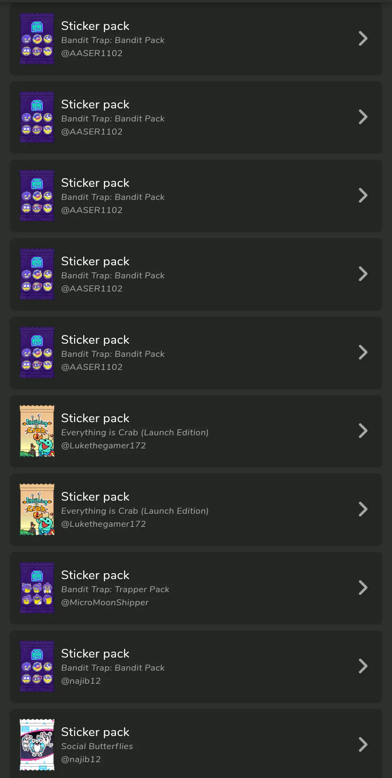Tap the Social Butterflies pack image

37,745
